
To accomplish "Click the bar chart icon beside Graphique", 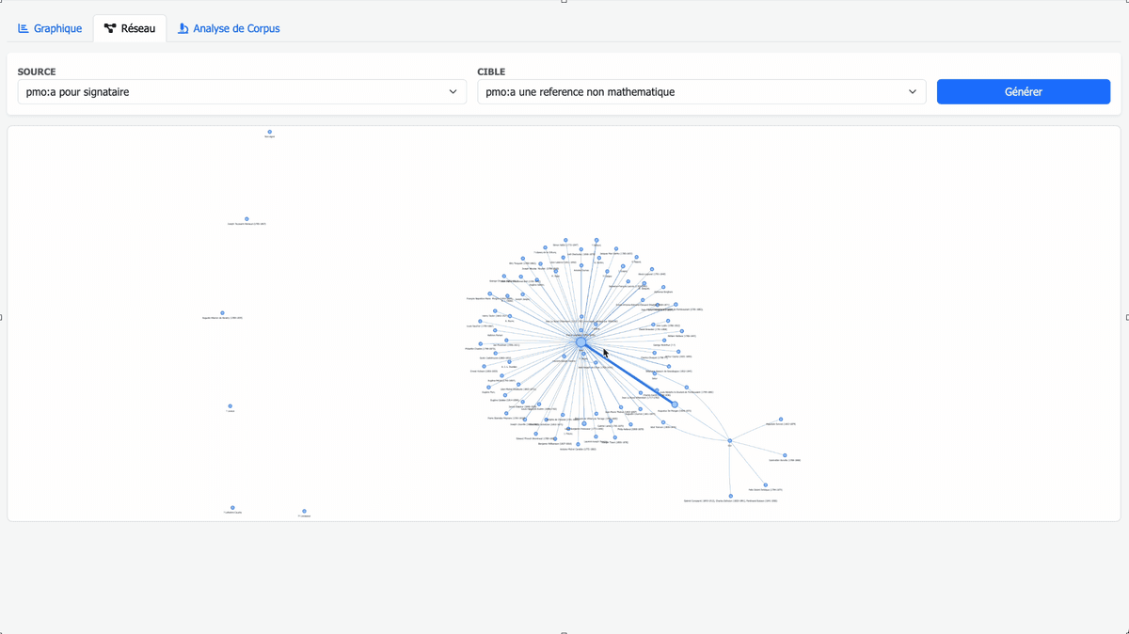I will pos(23,28).
